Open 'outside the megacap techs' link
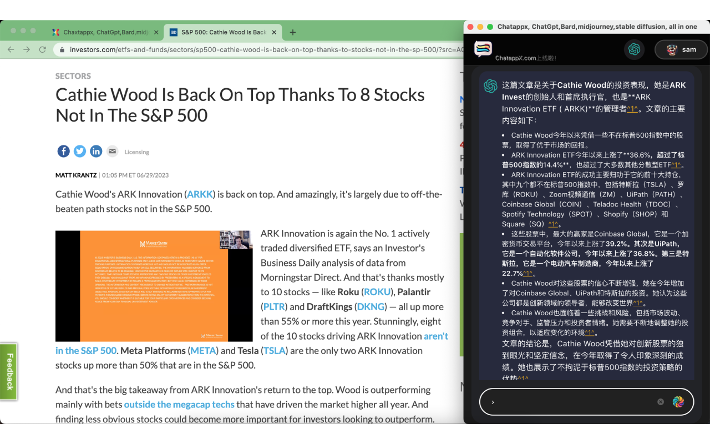Screen dimensions: 710x444 tap(179, 405)
